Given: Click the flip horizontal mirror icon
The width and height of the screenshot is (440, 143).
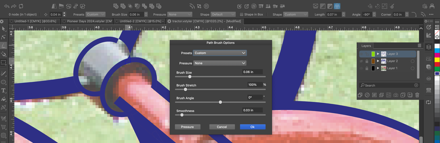Looking at the screenshot, I should click(54, 6).
